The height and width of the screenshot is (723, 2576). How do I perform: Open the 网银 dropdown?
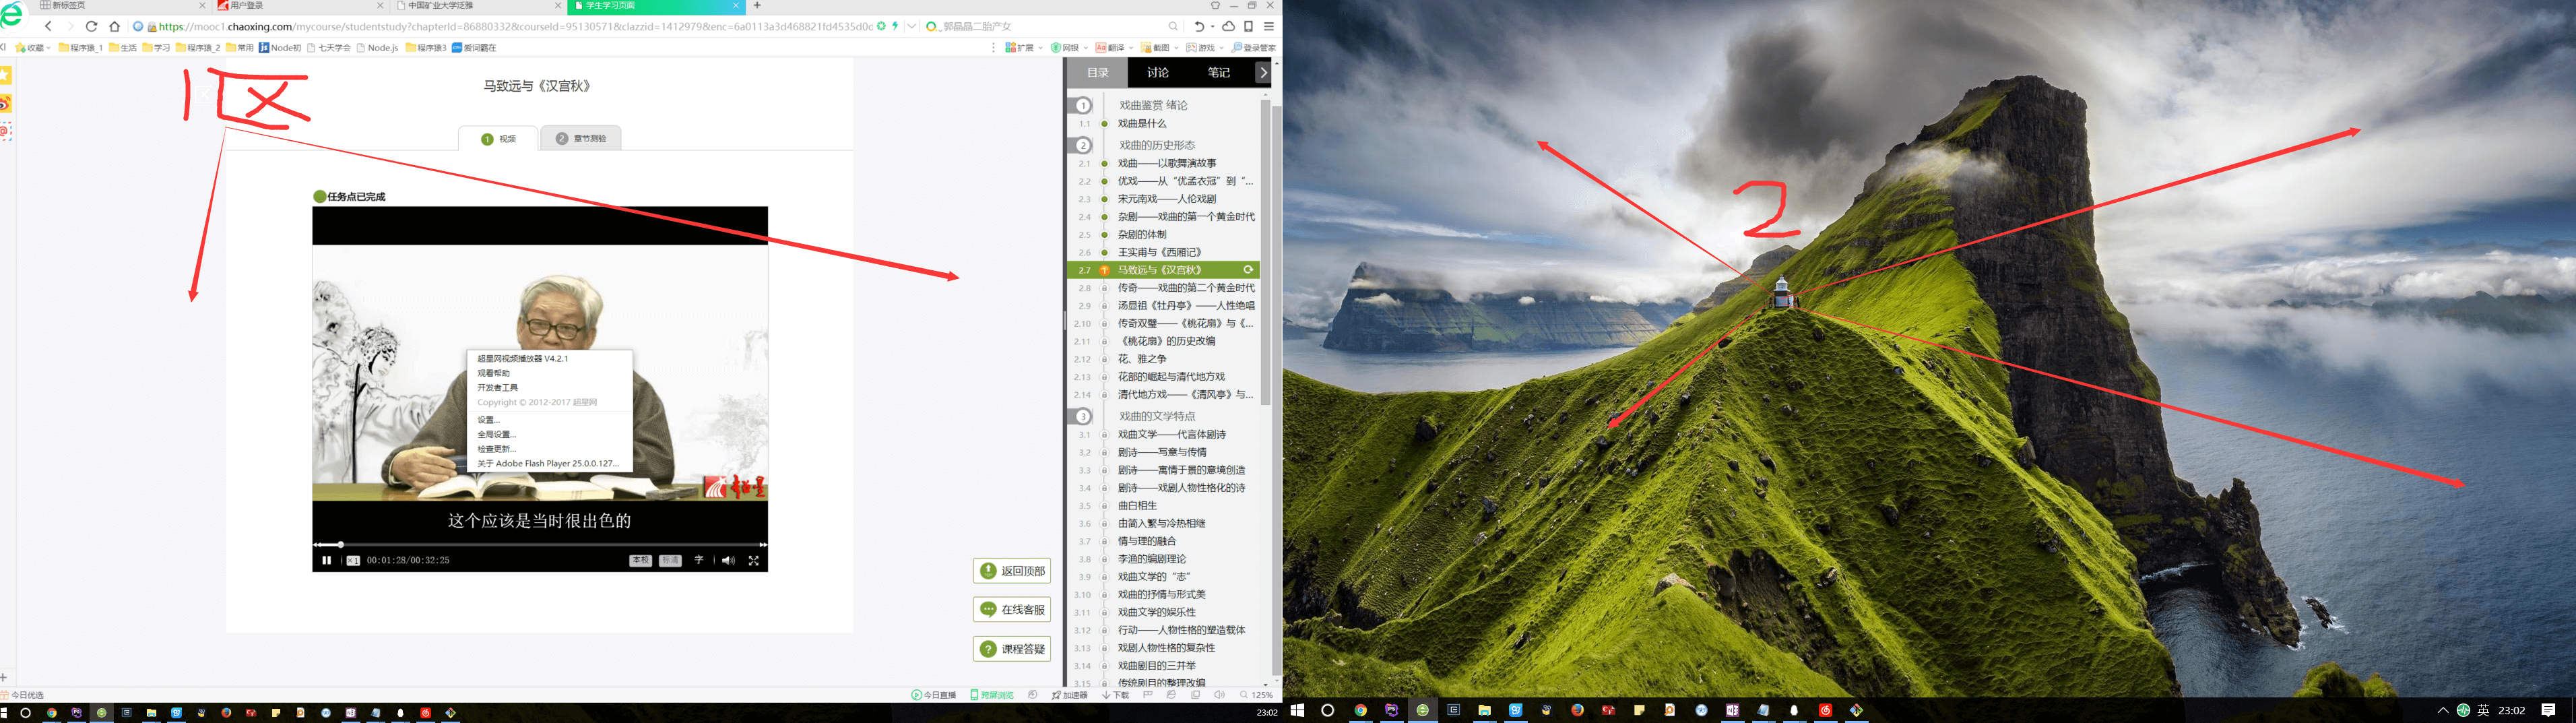point(1069,48)
